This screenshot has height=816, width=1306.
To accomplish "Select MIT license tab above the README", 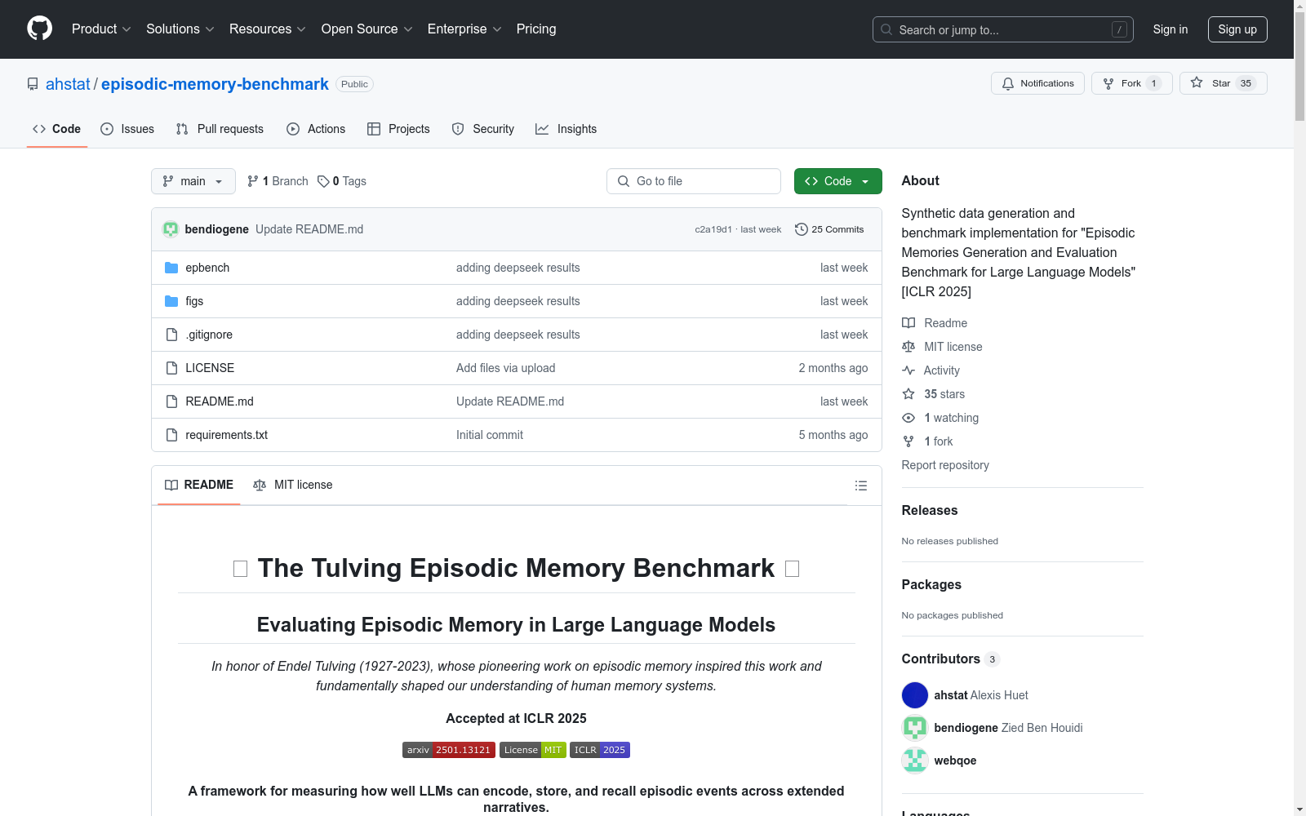I will tap(293, 485).
